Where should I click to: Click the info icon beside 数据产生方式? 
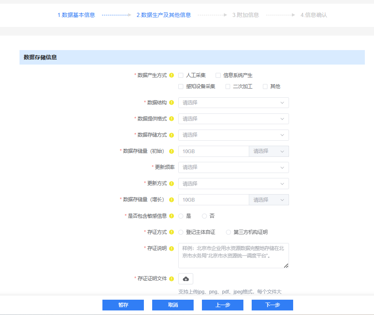point(171,75)
